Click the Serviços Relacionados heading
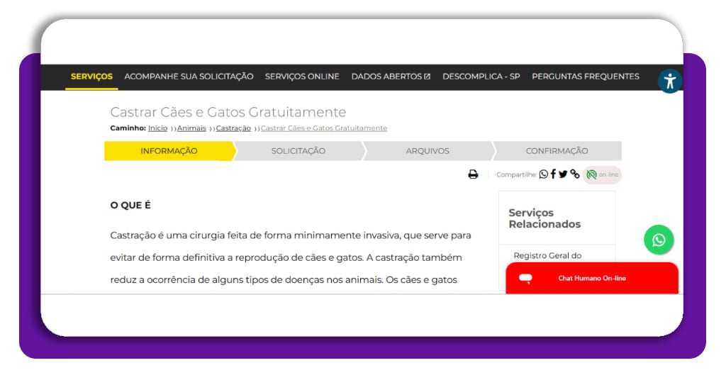Viewport: 726px width, 380px height. pos(544,218)
